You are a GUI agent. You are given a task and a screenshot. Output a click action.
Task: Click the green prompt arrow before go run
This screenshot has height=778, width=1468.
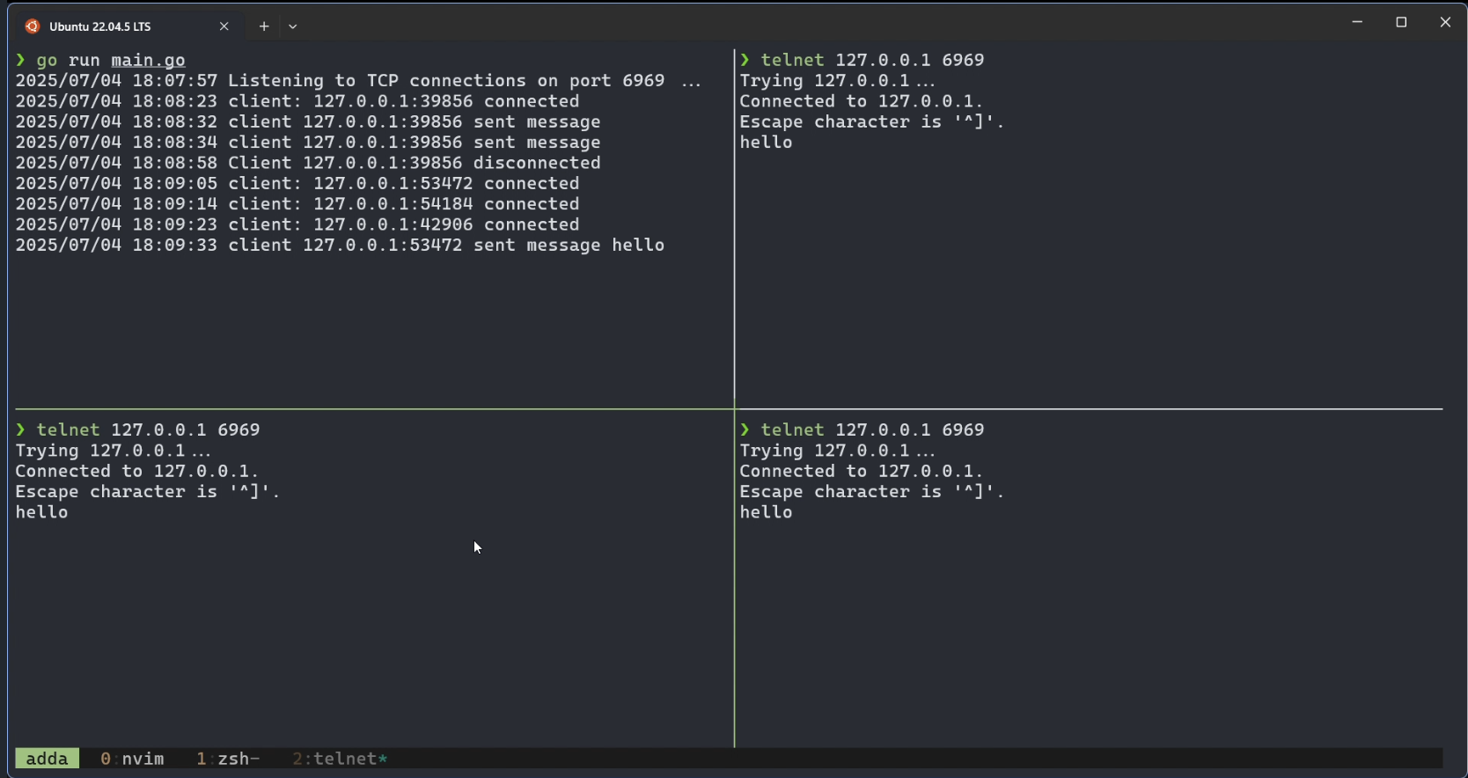[20, 60]
